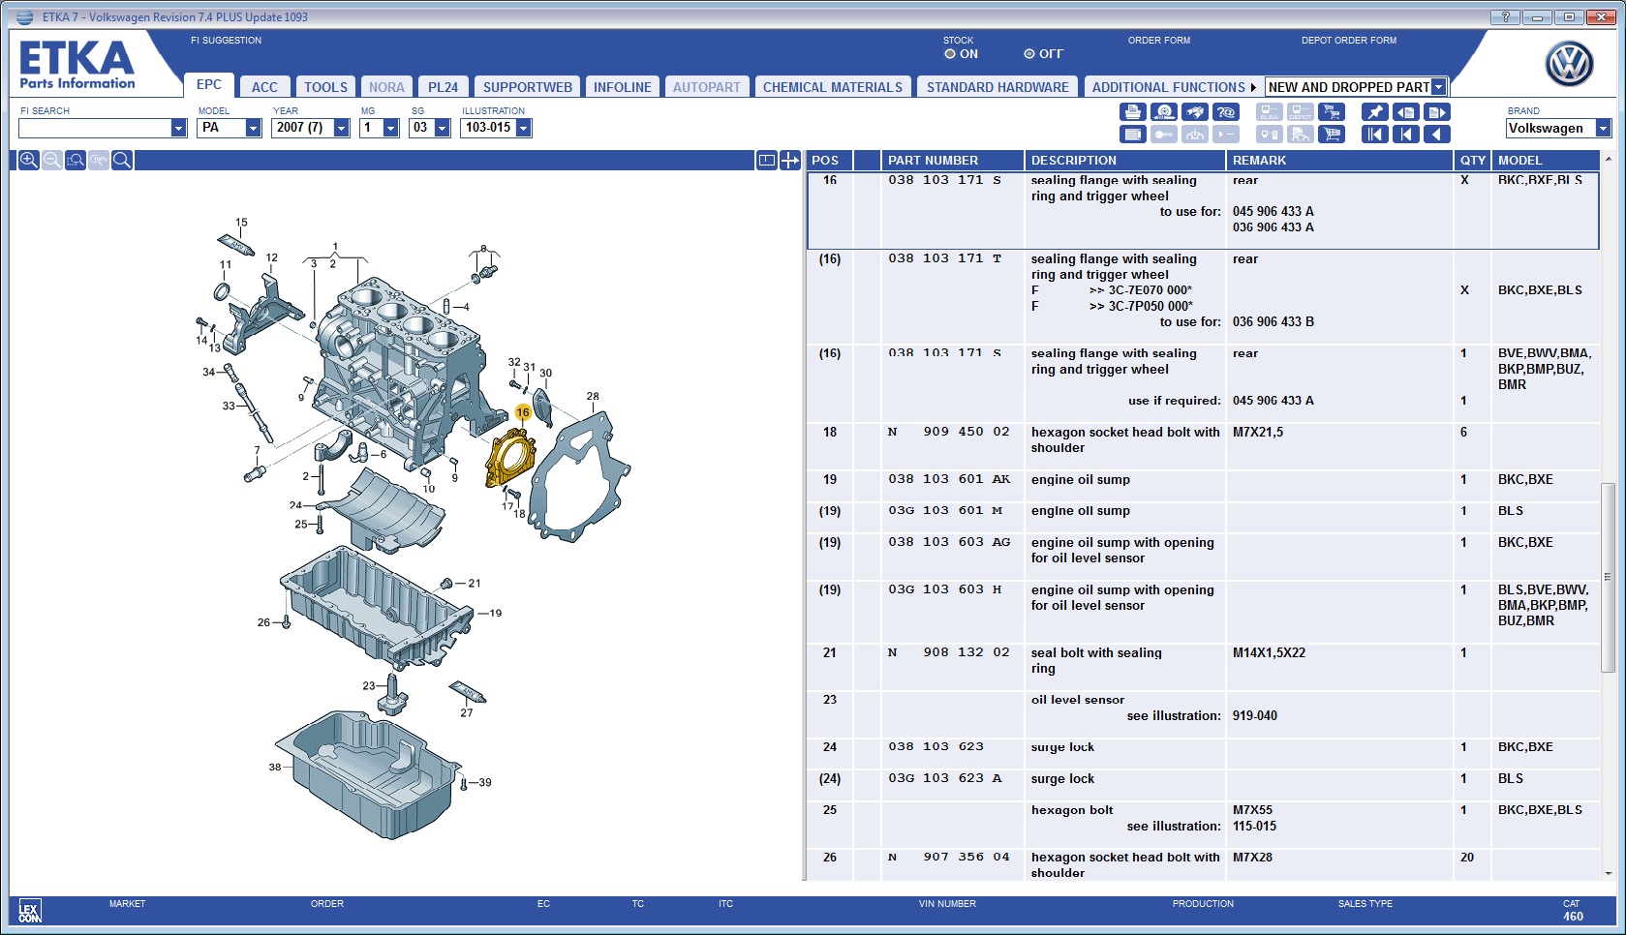Viewport: 1626px width, 935px height.
Task: Go to previous page document icon
Action: pyautogui.click(x=1406, y=112)
